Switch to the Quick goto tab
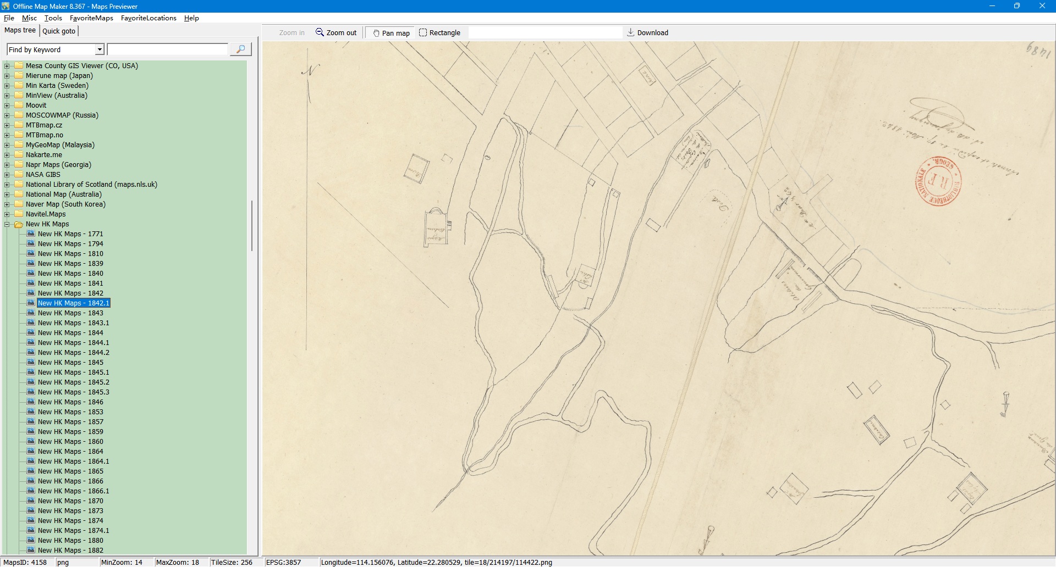 (x=59, y=31)
